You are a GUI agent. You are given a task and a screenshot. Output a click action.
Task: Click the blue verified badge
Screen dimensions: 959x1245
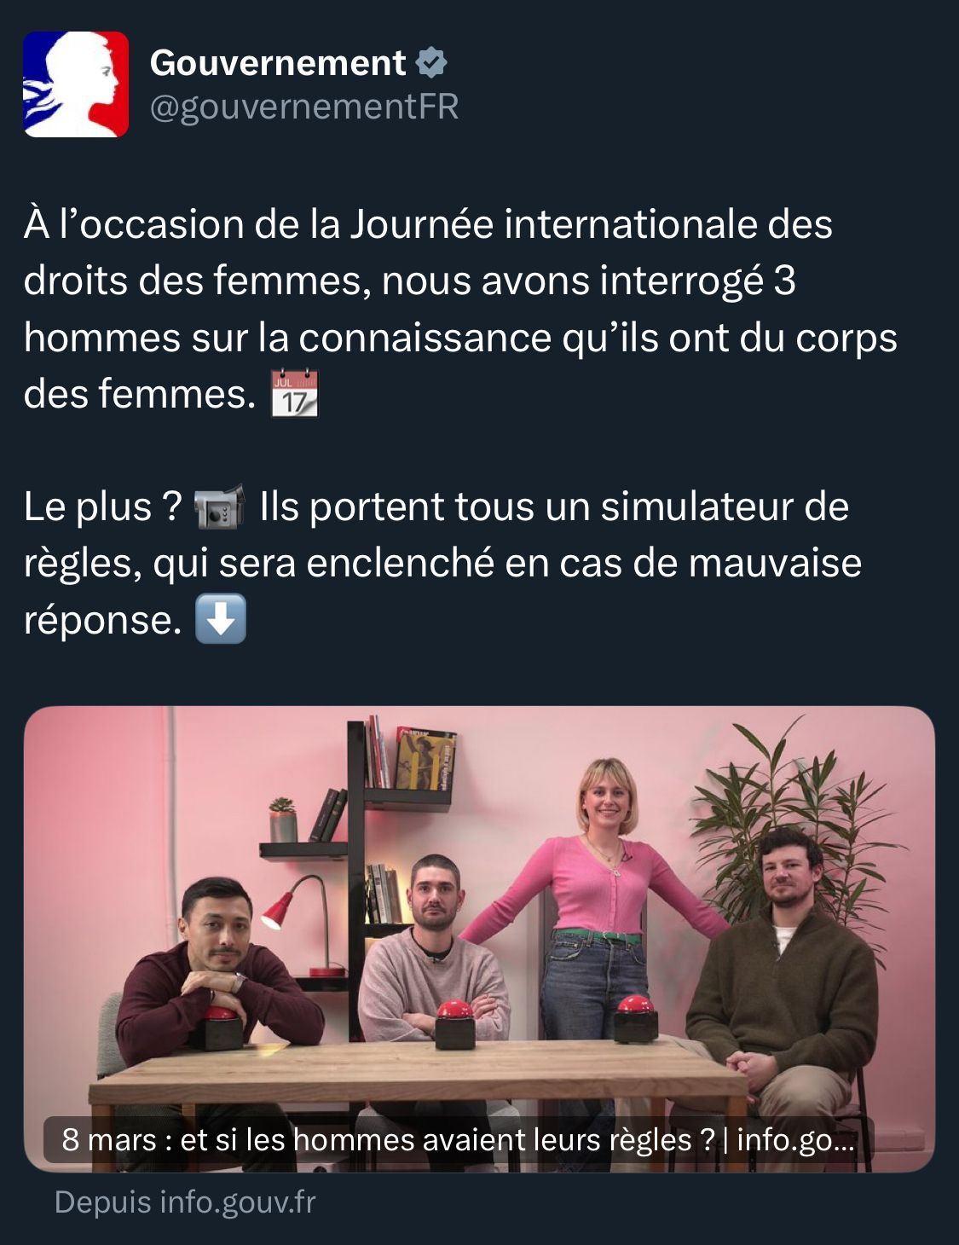click(x=431, y=62)
